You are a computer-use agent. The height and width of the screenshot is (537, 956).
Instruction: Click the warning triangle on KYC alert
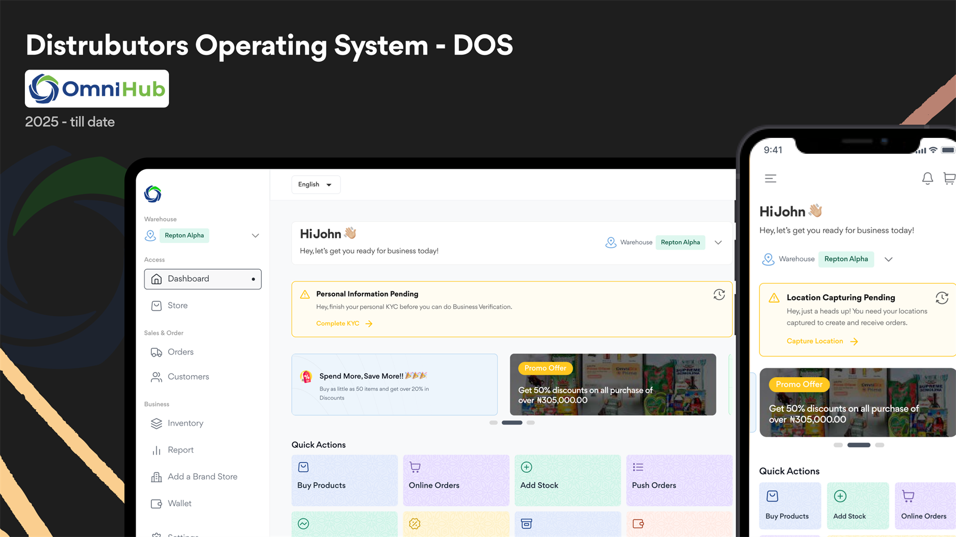click(x=305, y=295)
